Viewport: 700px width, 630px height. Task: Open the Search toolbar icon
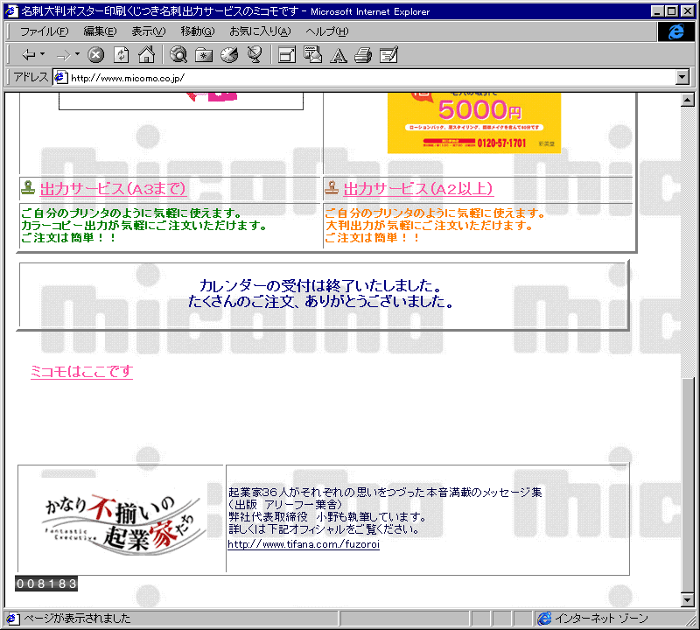tap(178, 55)
